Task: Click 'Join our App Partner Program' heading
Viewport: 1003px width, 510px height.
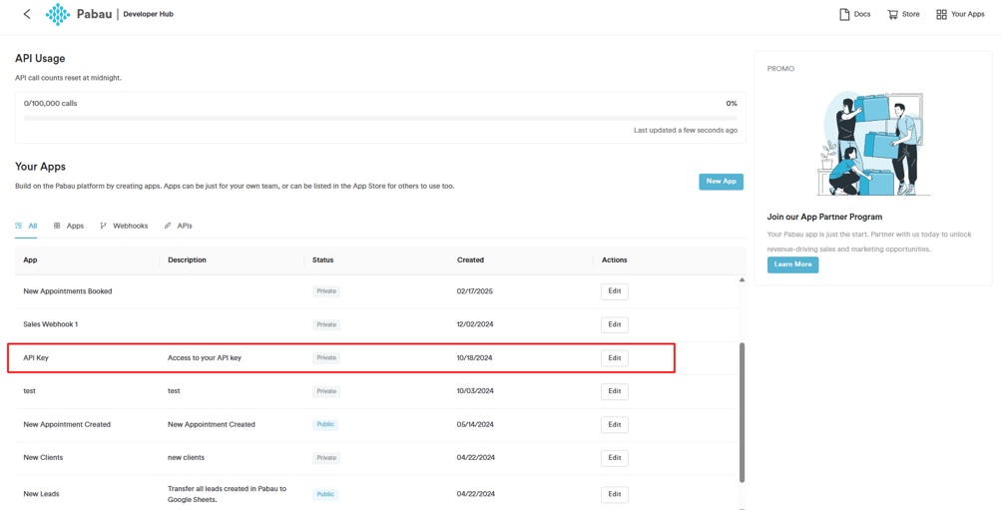Action: tap(824, 217)
